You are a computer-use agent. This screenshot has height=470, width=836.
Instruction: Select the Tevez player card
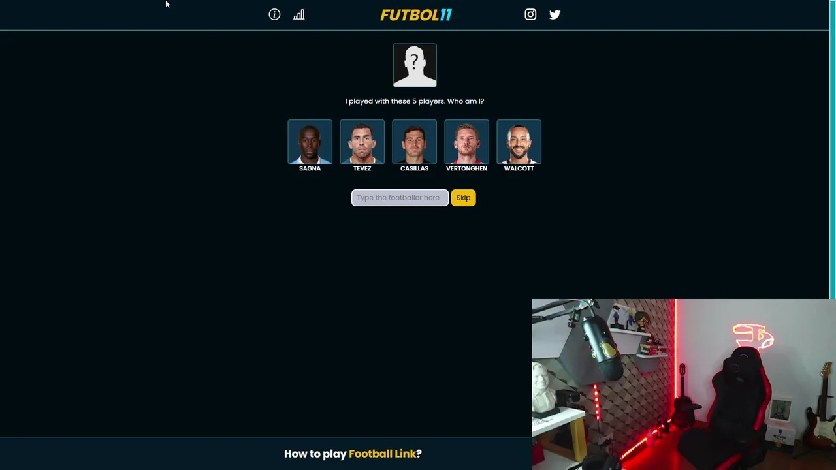[362, 142]
